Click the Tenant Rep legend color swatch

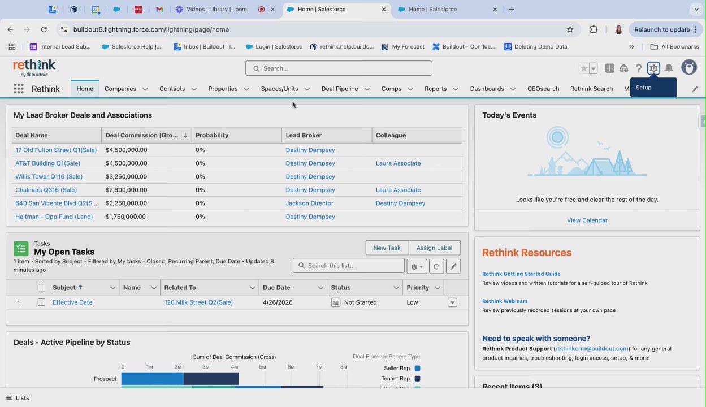click(x=417, y=379)
